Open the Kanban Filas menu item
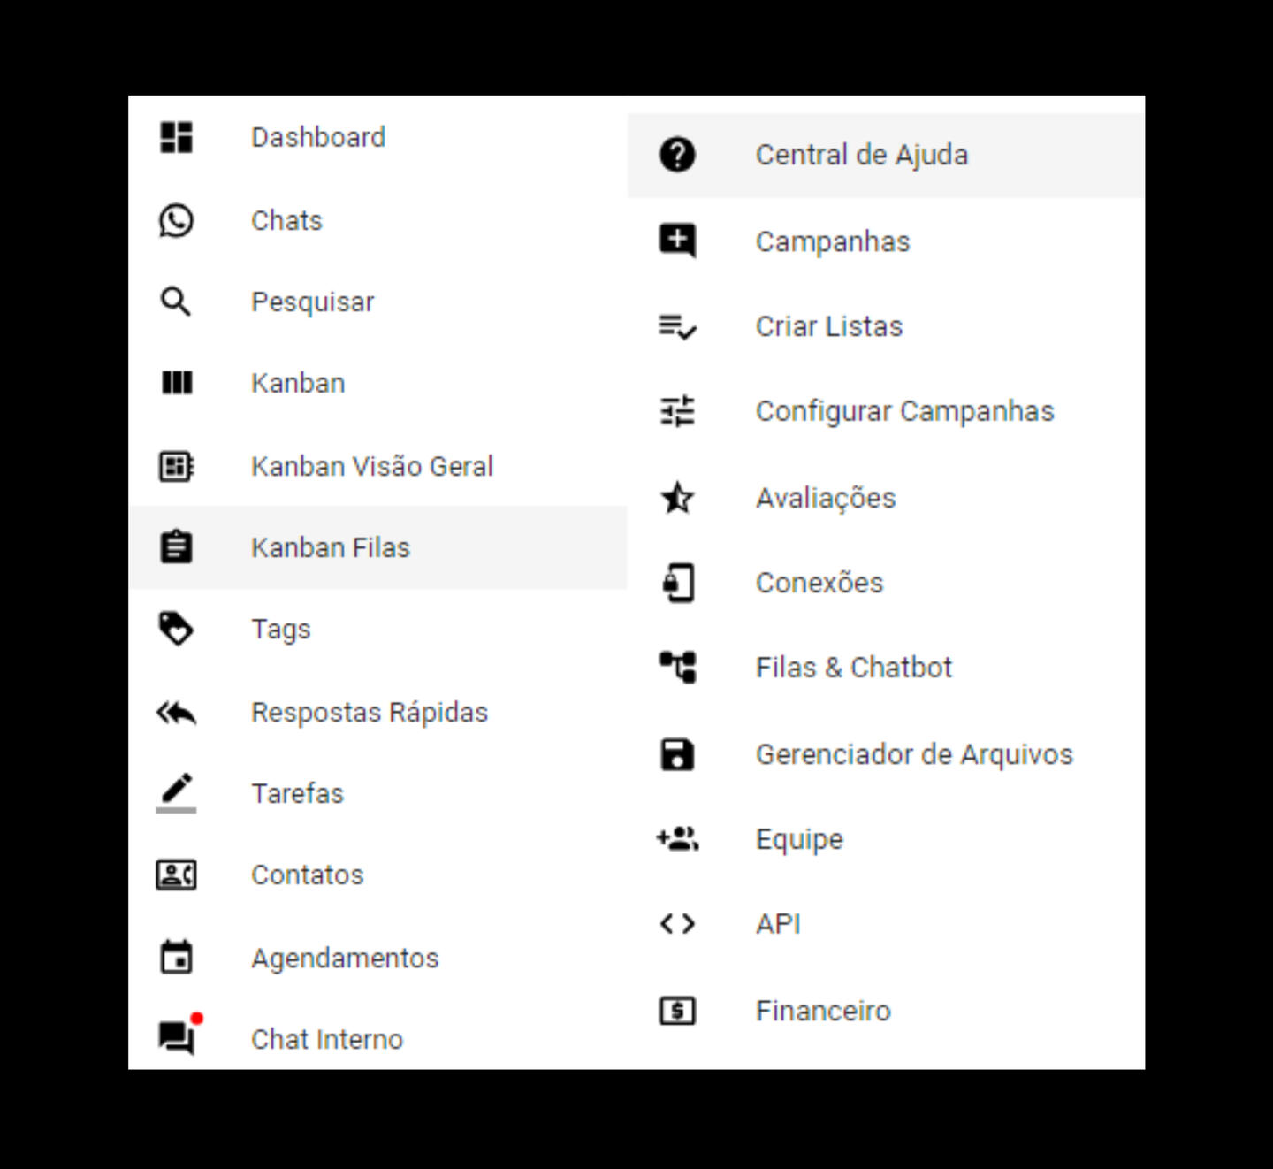1273x1169 pixels. pos(330,547)
